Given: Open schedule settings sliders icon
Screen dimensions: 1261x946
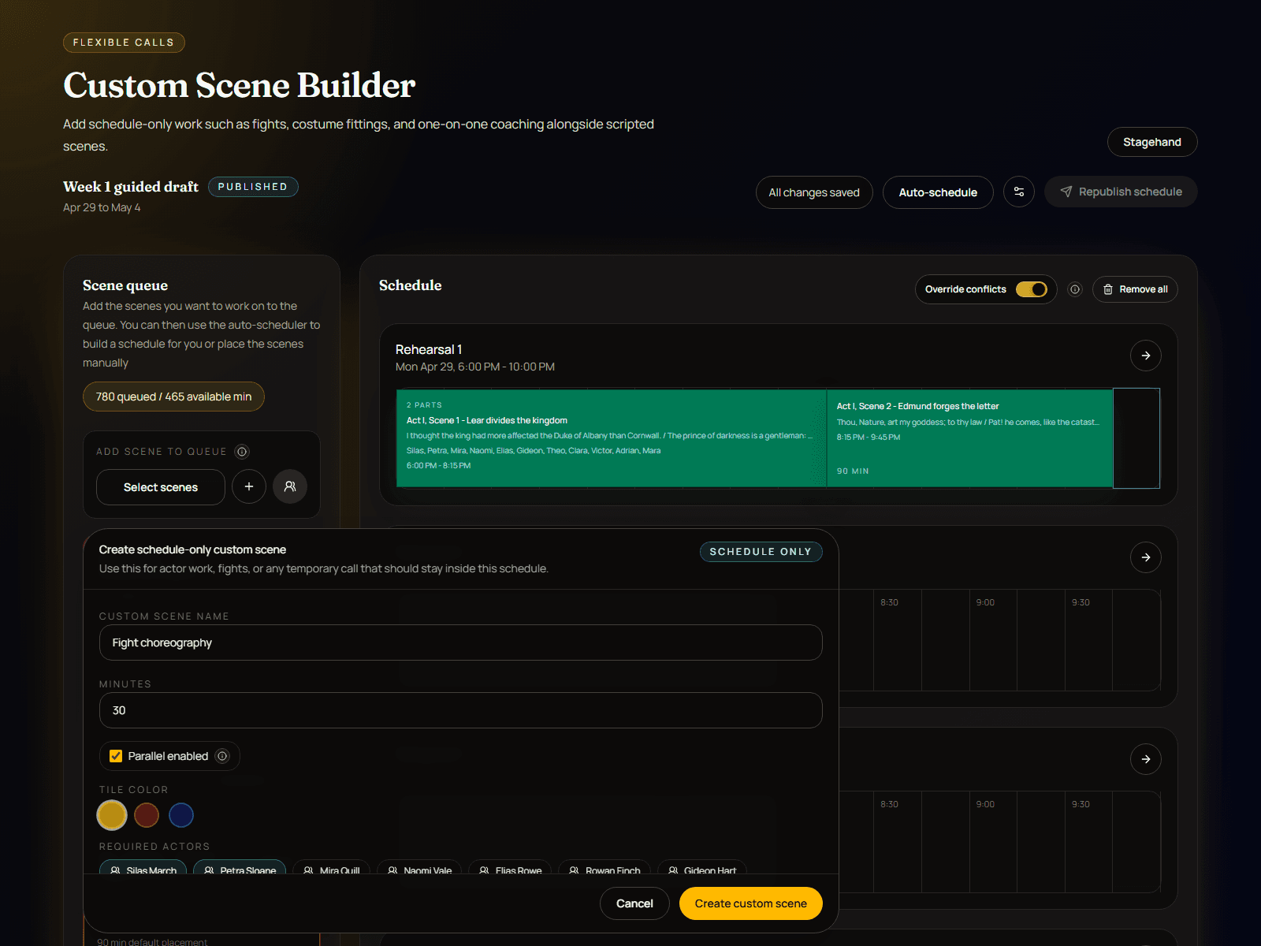Looking at the screenshot, I should (1019, 192).
